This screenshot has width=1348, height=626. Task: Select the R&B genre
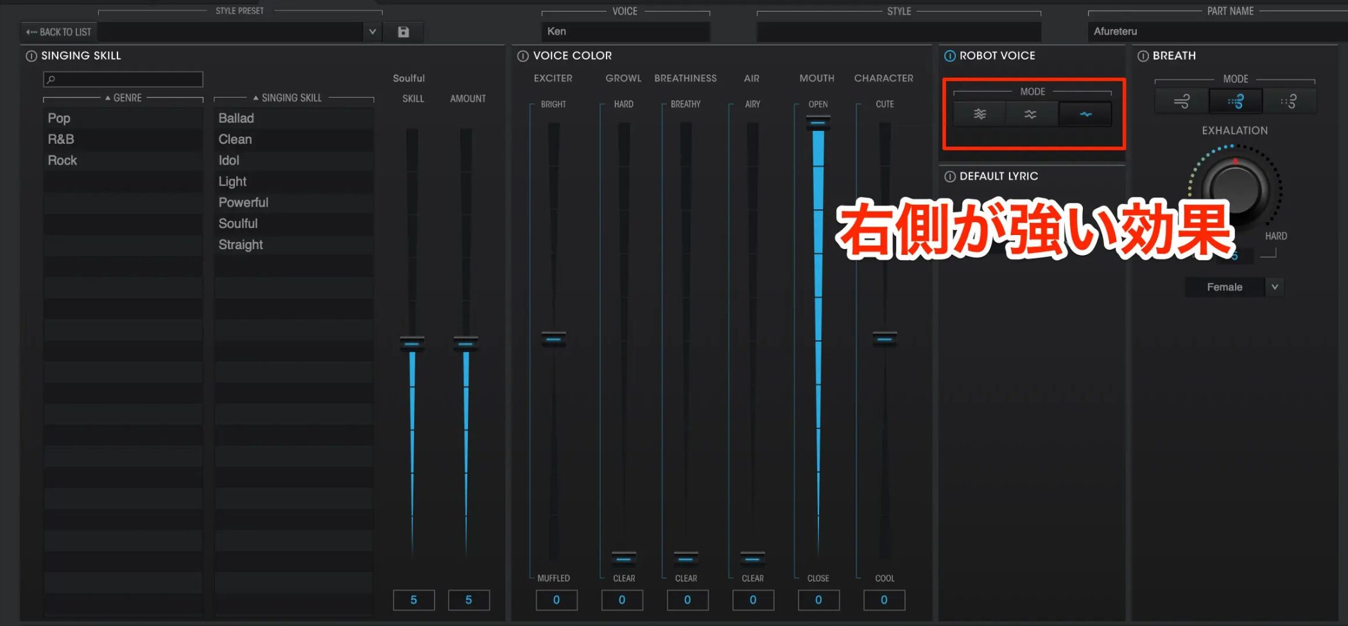click(61, 139)
